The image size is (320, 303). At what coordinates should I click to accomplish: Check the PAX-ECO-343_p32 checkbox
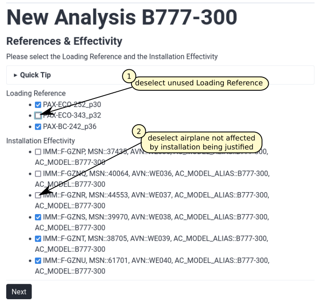coord(38,116)
